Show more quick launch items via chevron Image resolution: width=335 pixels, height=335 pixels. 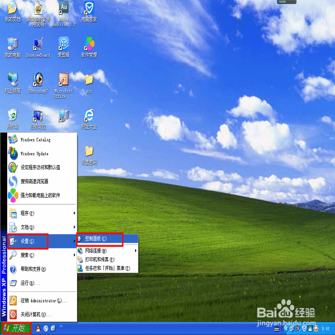[x=61, y=326]
